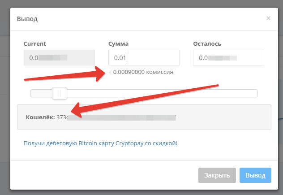
Task: Click the disabled Current balance field
Action: pos(59,57)
